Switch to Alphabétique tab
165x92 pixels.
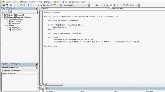pyautogui.click(x=6, y=71)
